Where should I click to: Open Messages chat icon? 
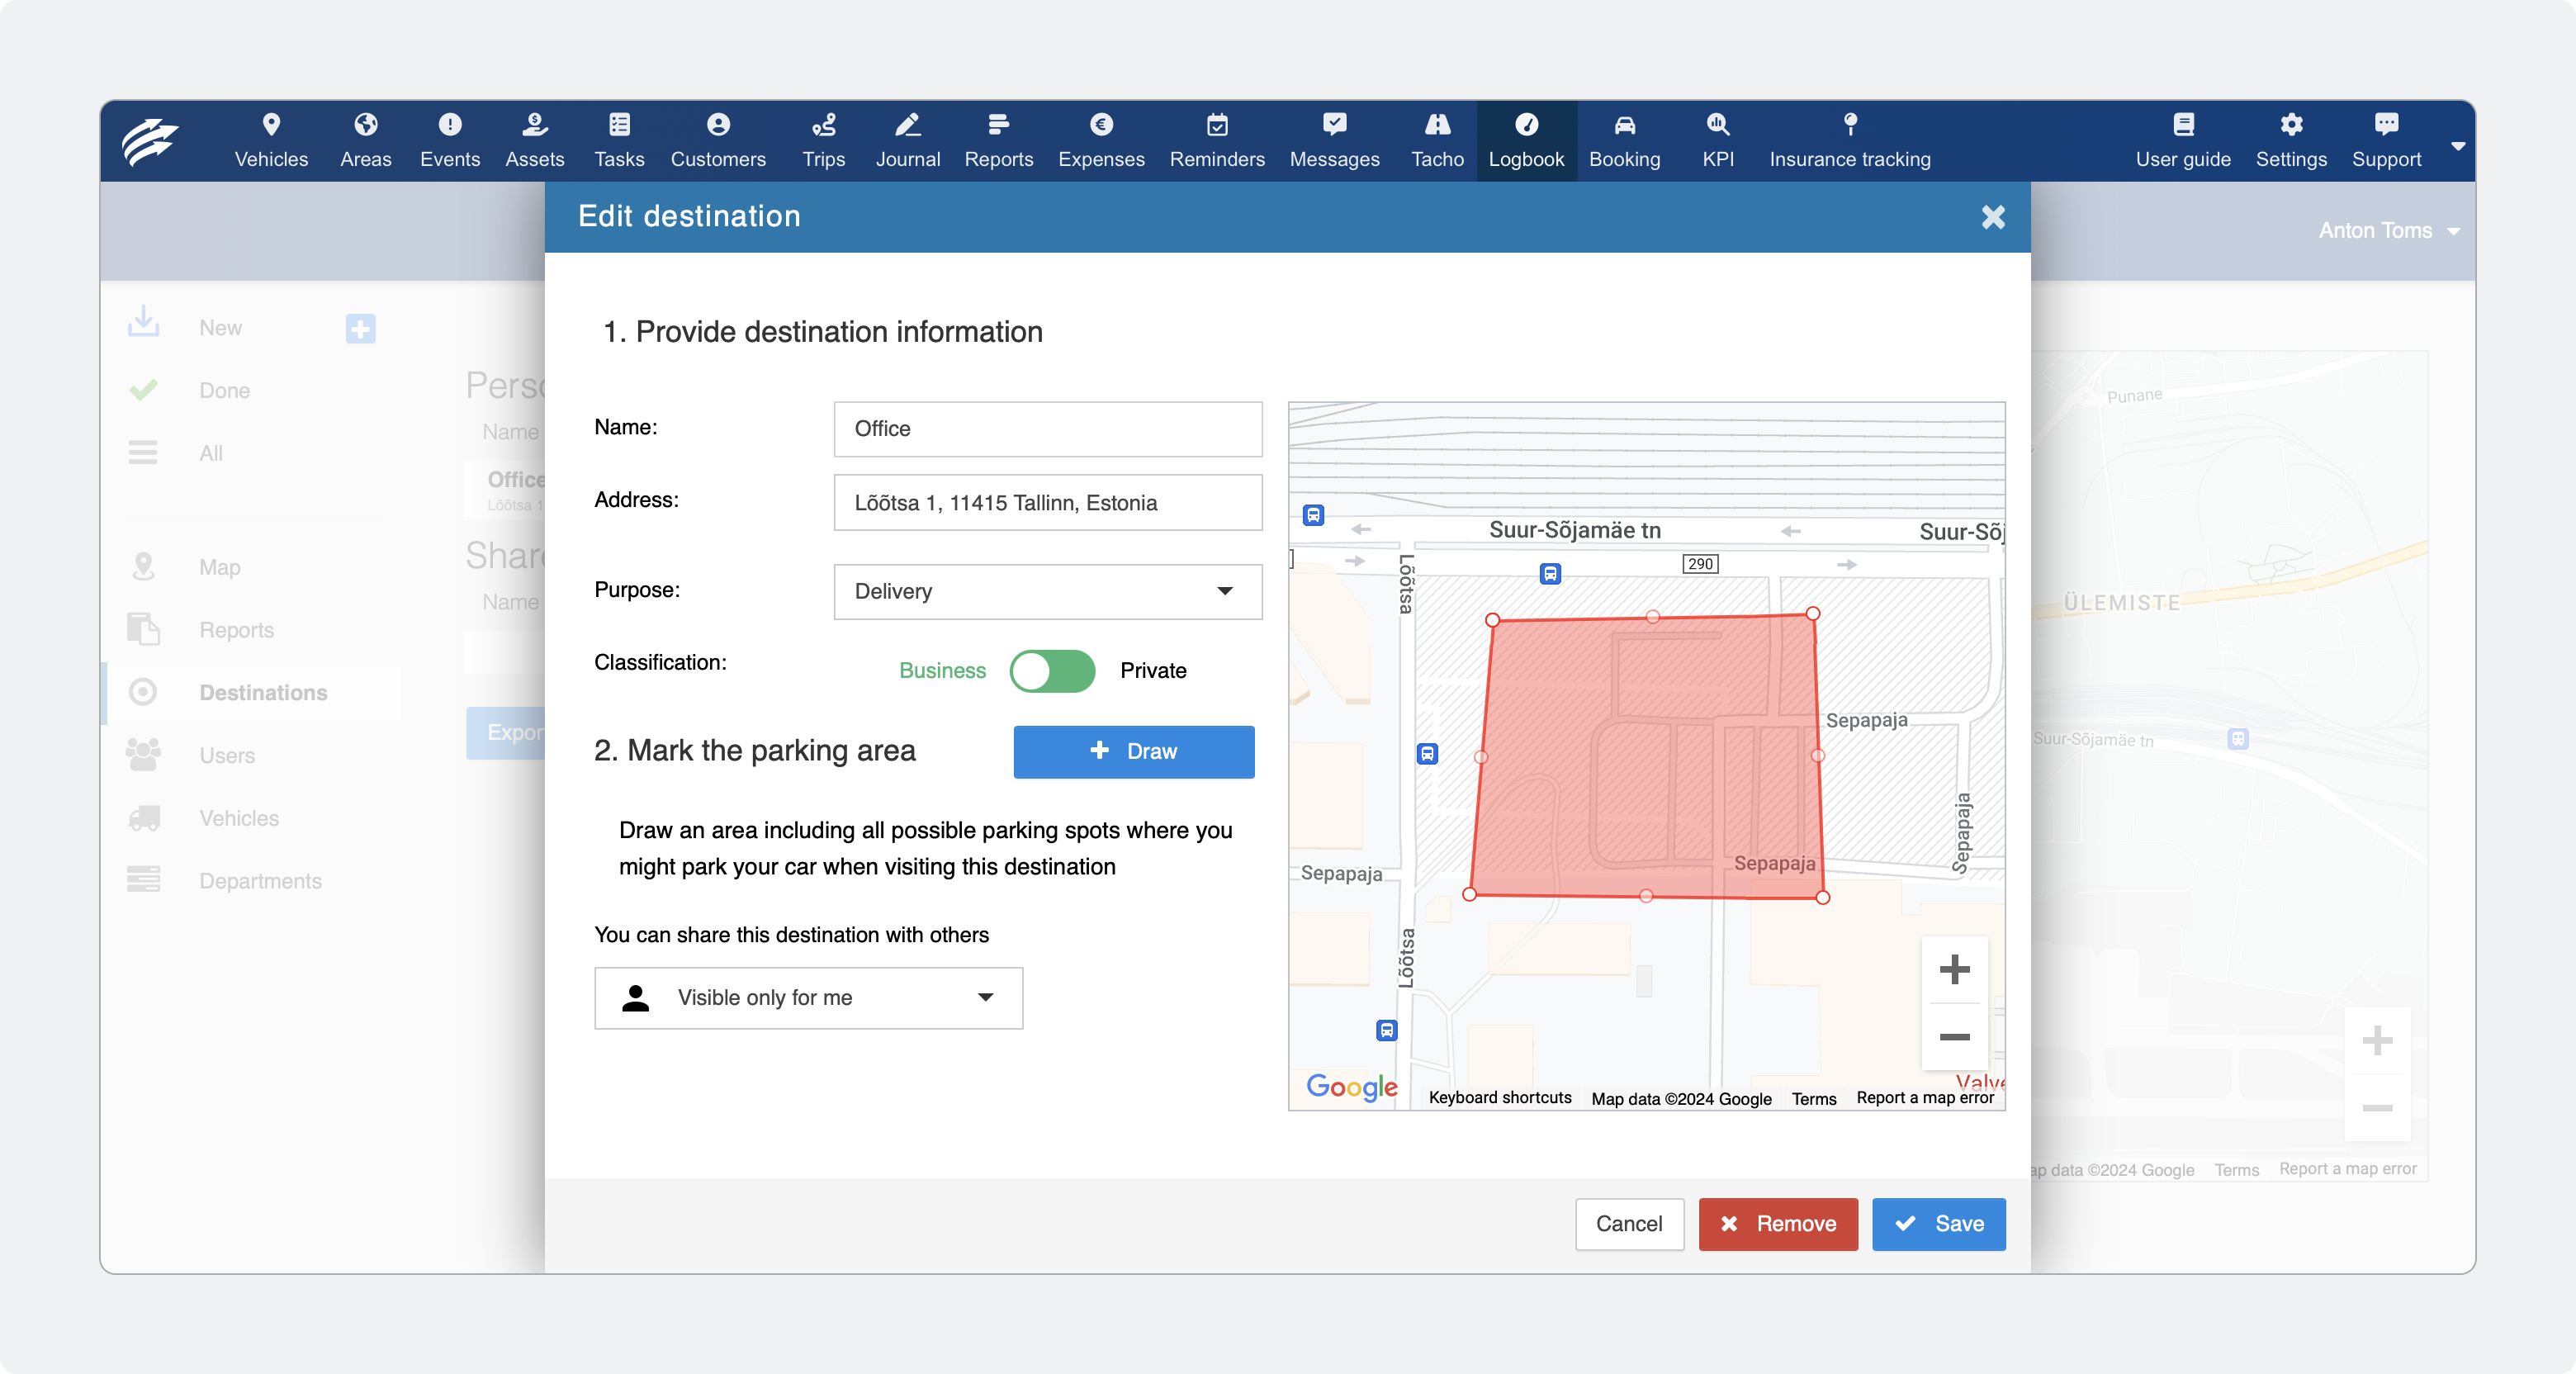(x=1334, y=125)
